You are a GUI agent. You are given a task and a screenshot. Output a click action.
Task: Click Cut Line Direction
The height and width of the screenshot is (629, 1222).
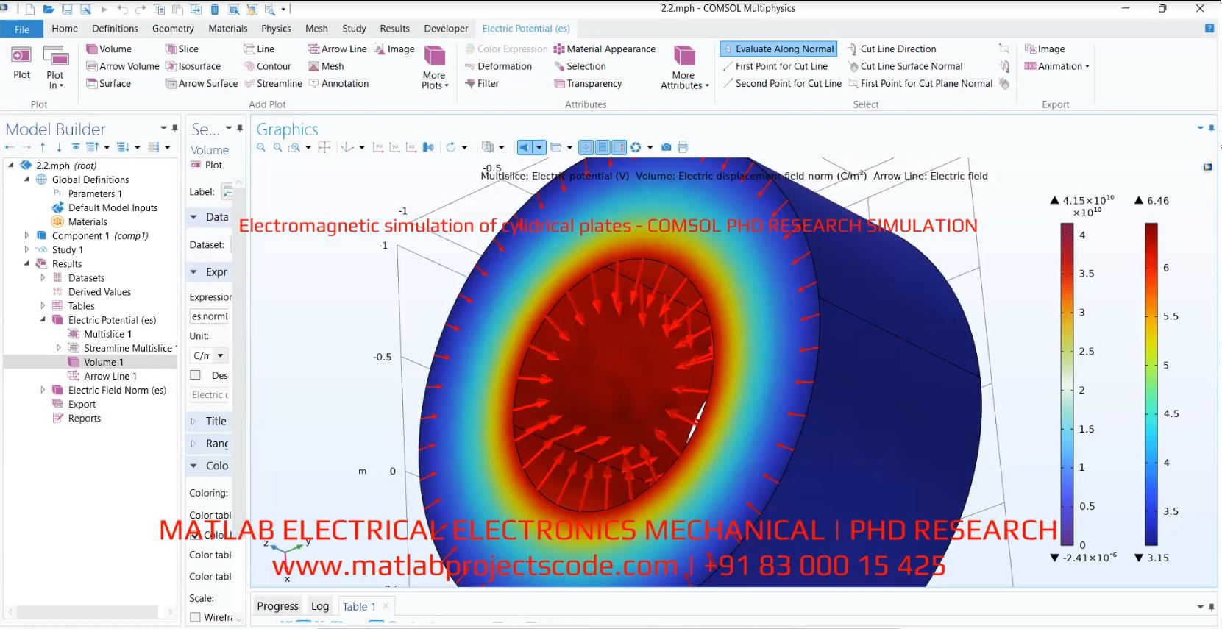click(892, 49)
